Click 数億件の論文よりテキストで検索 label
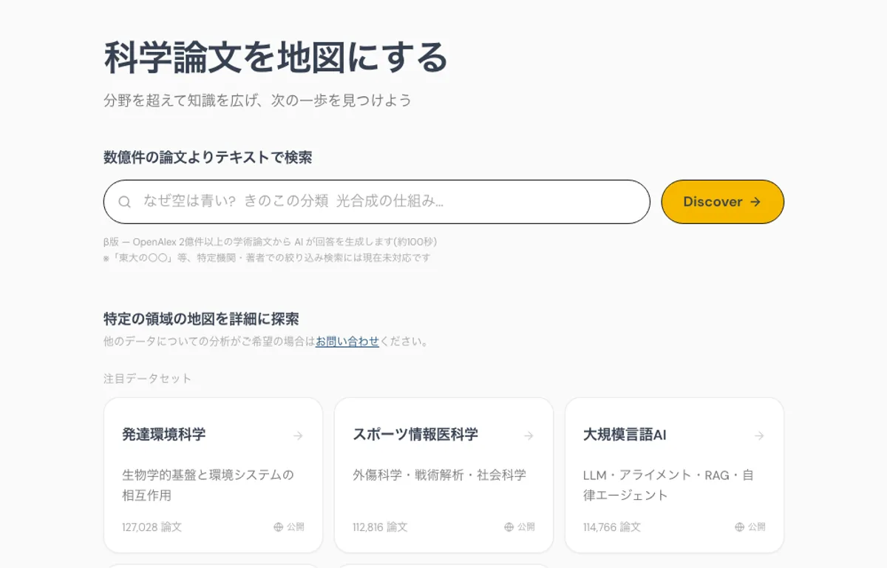 tap(208, 158)
